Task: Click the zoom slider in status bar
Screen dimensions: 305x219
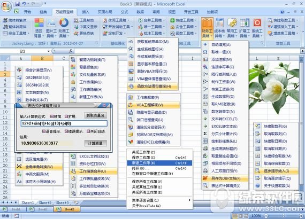Action: coord(284,216)
